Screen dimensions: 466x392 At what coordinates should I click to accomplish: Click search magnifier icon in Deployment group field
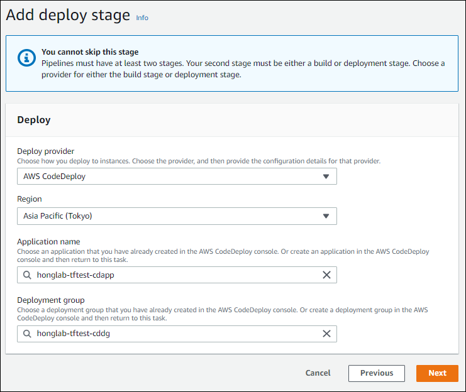pyautogui.click(x=27, y=334)
